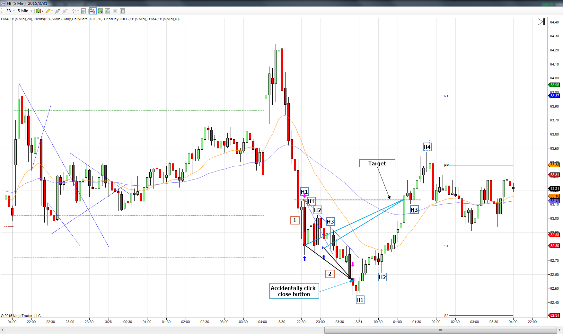Toggle the Chart Trader panel icon
The image size is (563, 334).
coord(92,11)
